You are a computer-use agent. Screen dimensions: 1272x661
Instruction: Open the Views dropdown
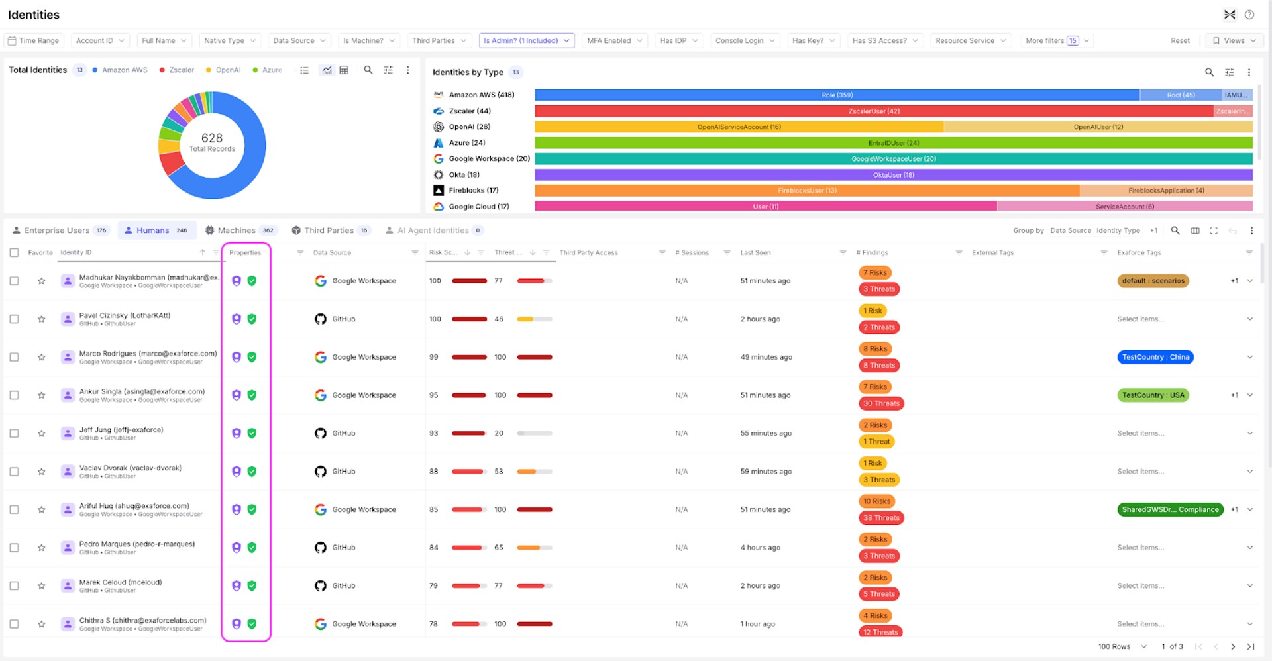coord(1234,40)
